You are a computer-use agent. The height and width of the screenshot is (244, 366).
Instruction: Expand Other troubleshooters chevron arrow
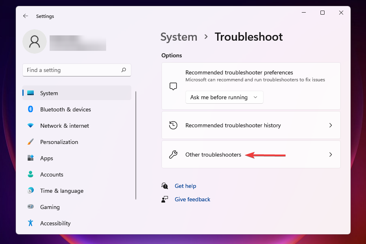[x=331, y=155]
